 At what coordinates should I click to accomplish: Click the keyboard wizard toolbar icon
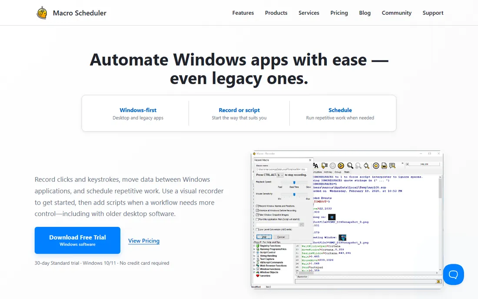pyautogui.click(x=384, y=166)
